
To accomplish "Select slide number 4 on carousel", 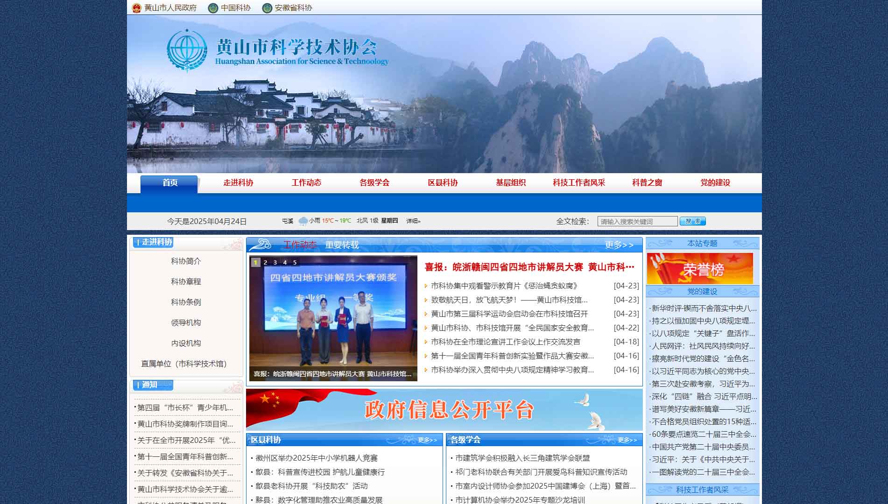I will (x=285, y=262).
